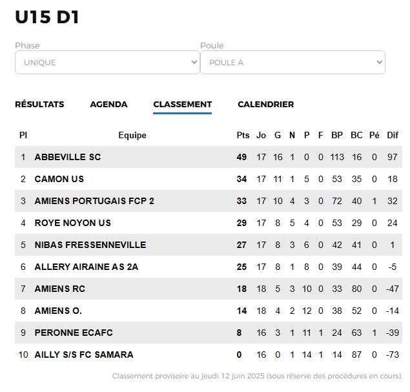Click the Equipe column header
Viewport: 410px width, 392px height.
click(132, 135)
